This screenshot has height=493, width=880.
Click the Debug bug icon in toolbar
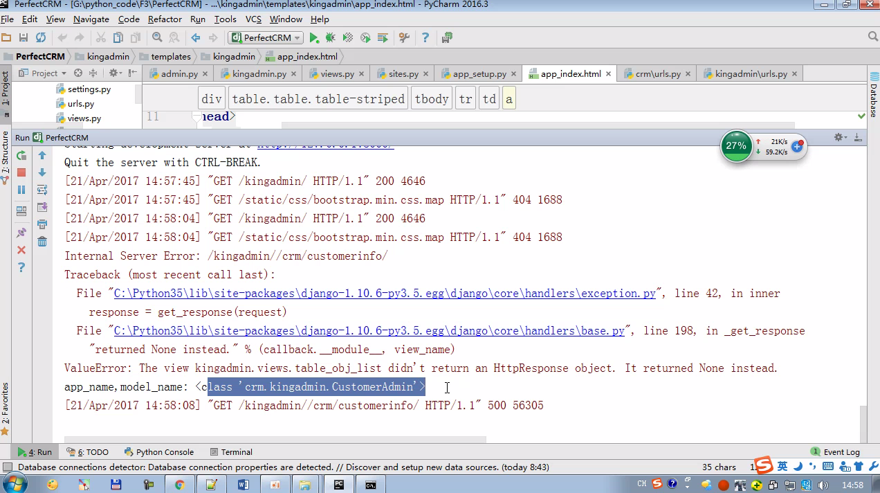point(331,37)
